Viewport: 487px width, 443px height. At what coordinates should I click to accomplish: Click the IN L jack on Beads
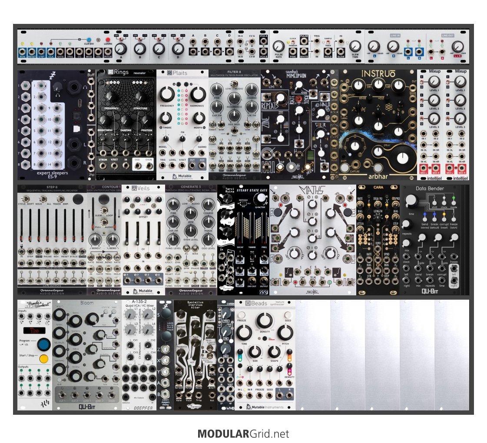[x=240, y=396]
